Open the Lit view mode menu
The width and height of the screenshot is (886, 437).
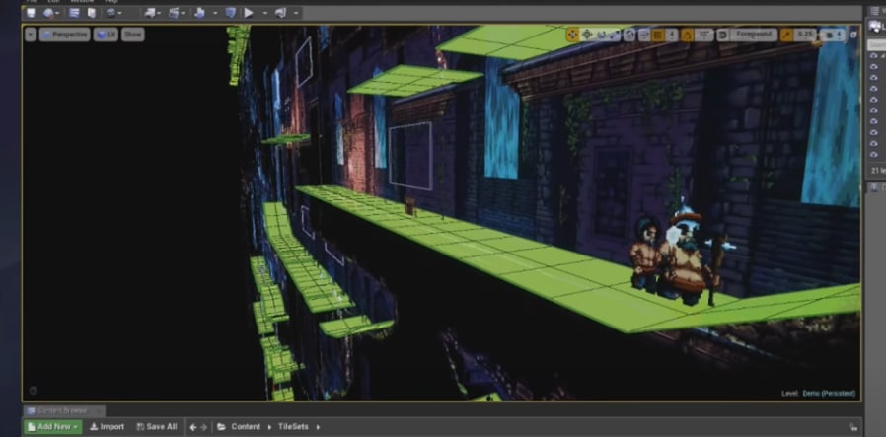pyautogui.click(x=106, y=35)
